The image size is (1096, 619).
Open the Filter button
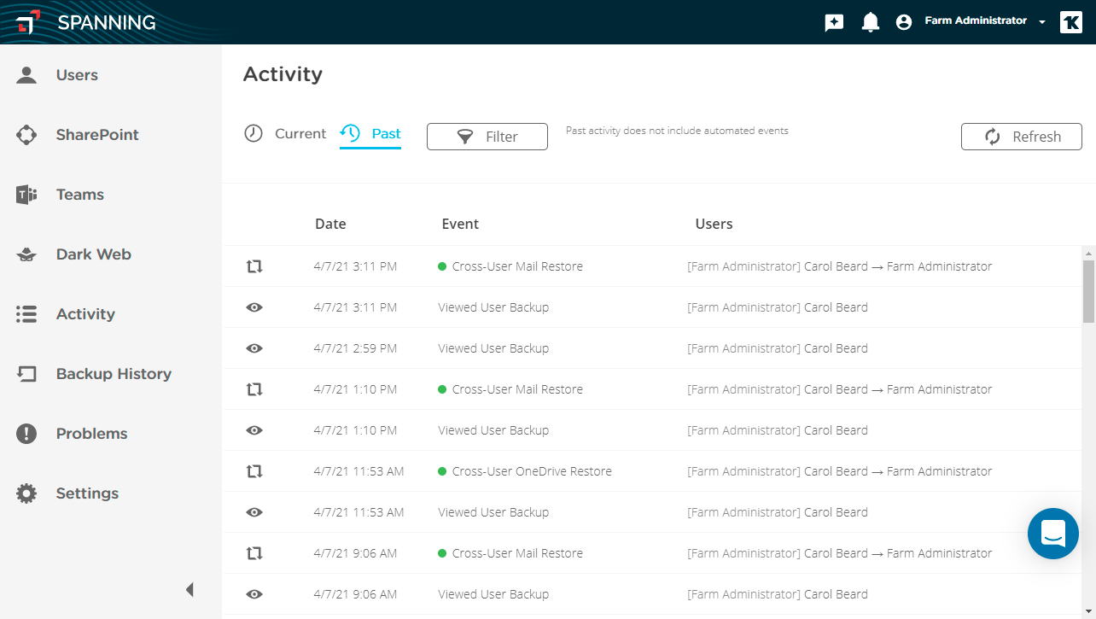click(487, 137)
